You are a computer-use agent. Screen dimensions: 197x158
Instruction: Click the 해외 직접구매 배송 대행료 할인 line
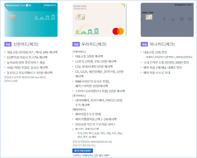click(x=162, y=68)
